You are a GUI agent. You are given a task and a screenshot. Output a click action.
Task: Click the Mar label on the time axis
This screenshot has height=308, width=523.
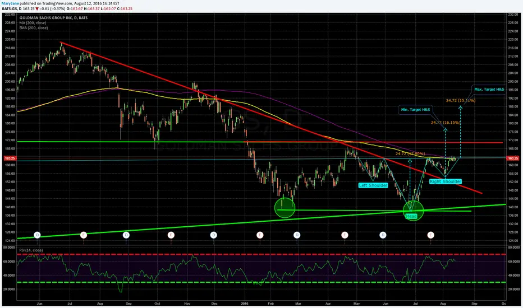tap(298, 304)
